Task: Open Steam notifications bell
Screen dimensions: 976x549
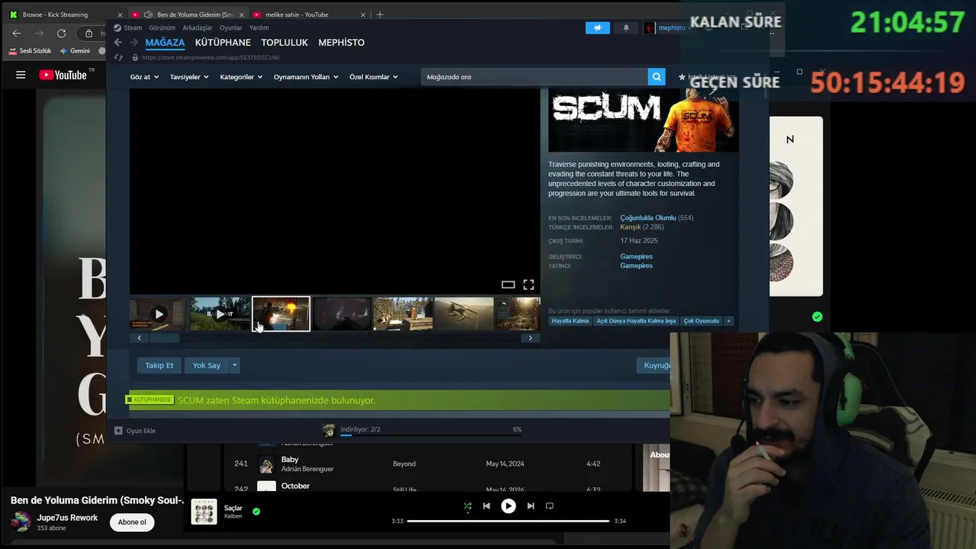Action: (x=626, y=27)
